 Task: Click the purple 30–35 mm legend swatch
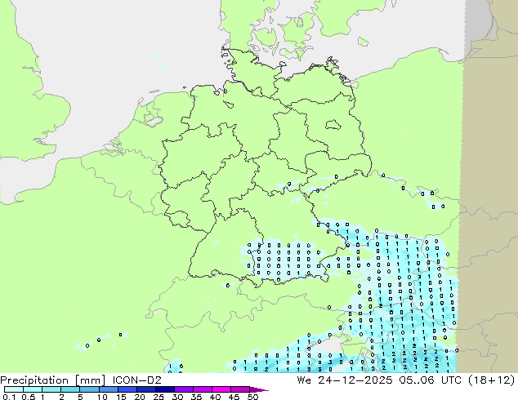(x=183, y=389)
